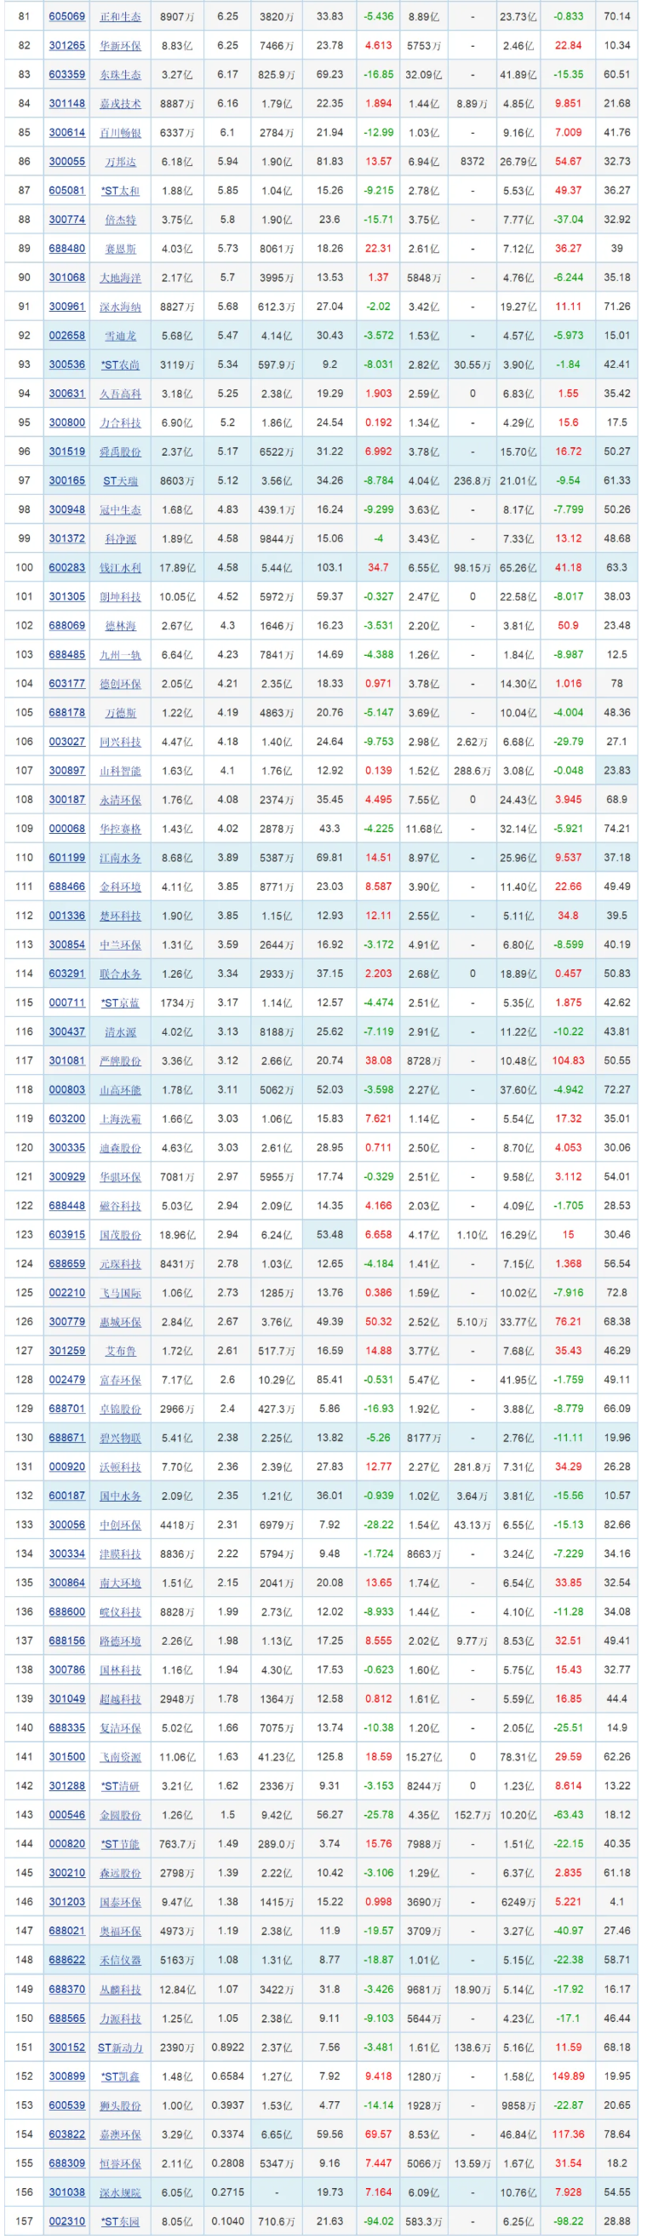
Task: Click the 百川畅银 stock link
Action: click(120, 132)
